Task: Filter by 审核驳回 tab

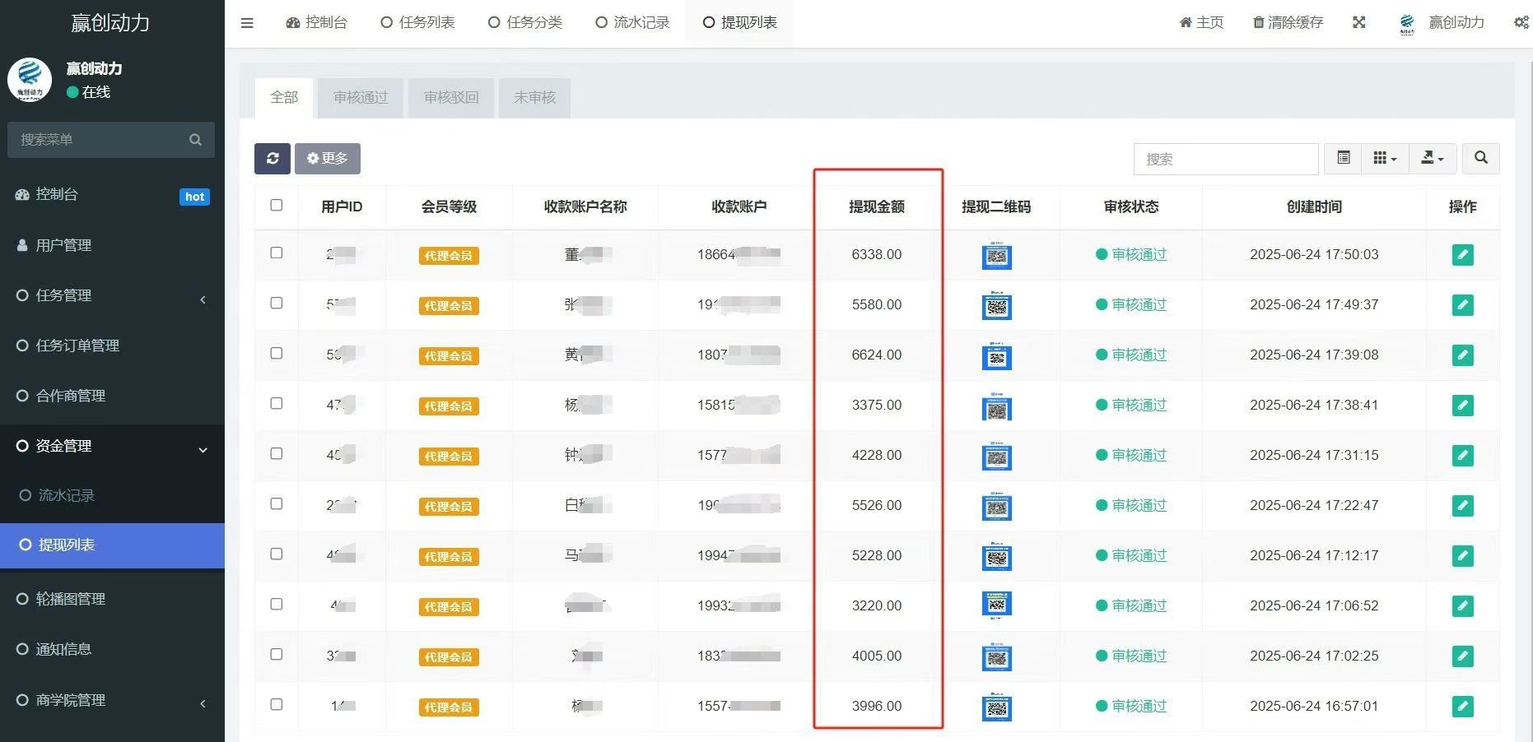Action: [451, 97]
